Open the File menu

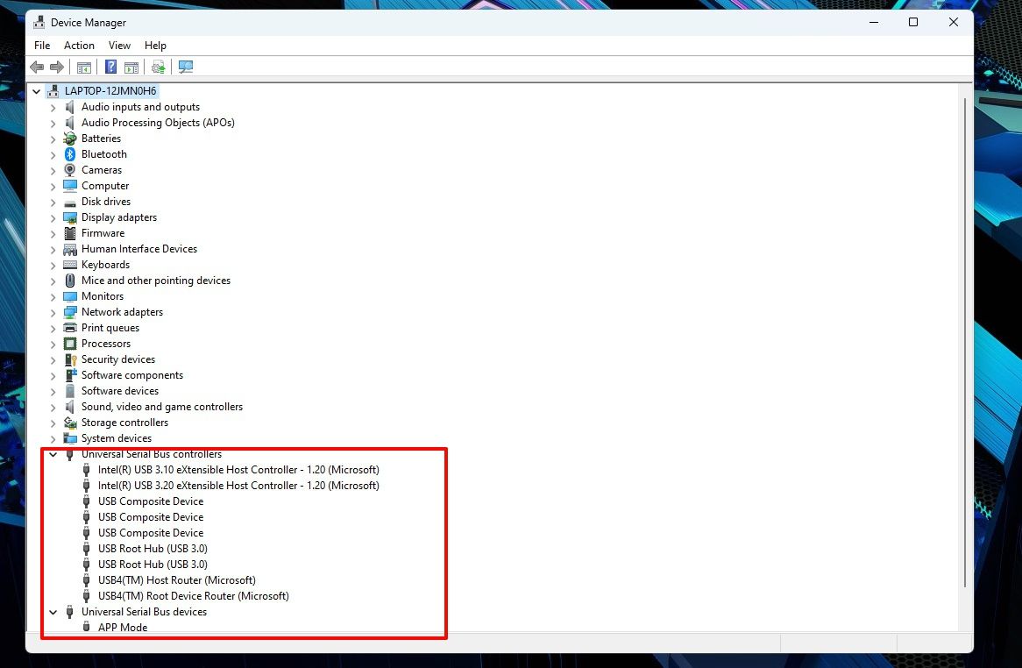click(41, 45)
